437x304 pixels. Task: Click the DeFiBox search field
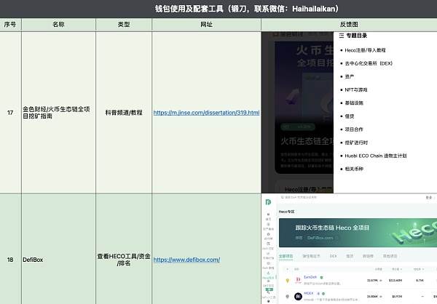pos(299,197)
